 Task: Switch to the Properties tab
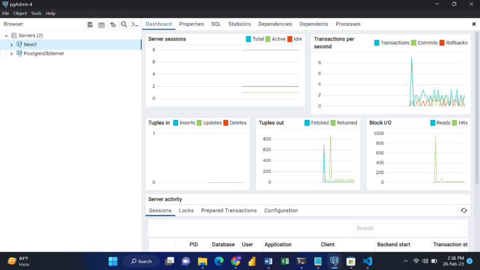point(191,24)
